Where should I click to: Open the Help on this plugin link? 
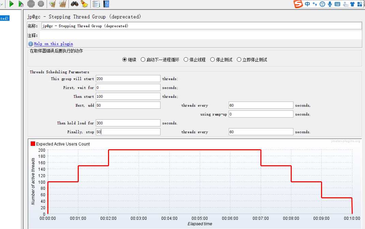coord(53,44)
